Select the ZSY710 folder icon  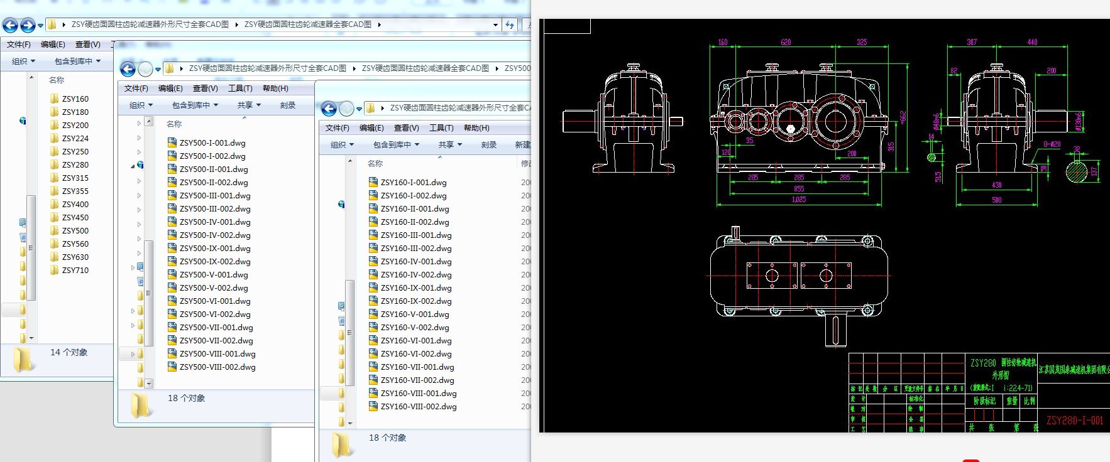pyautogui.click(x=54, y=270)
